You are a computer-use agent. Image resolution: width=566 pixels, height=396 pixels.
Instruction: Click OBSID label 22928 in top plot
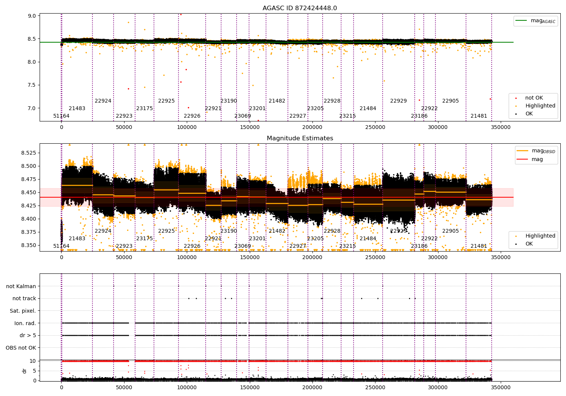click(x=332, y=101)
